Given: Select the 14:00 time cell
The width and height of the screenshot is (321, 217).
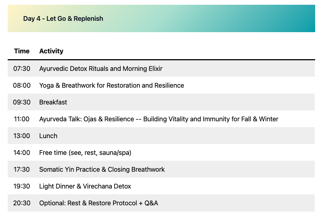Looking at the screenshot, I should tap(22, 153).
